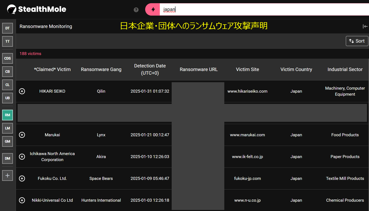Expand the Marukai row
The height and width of the screenshot is (211, 369).
click(x=22, y=135)
